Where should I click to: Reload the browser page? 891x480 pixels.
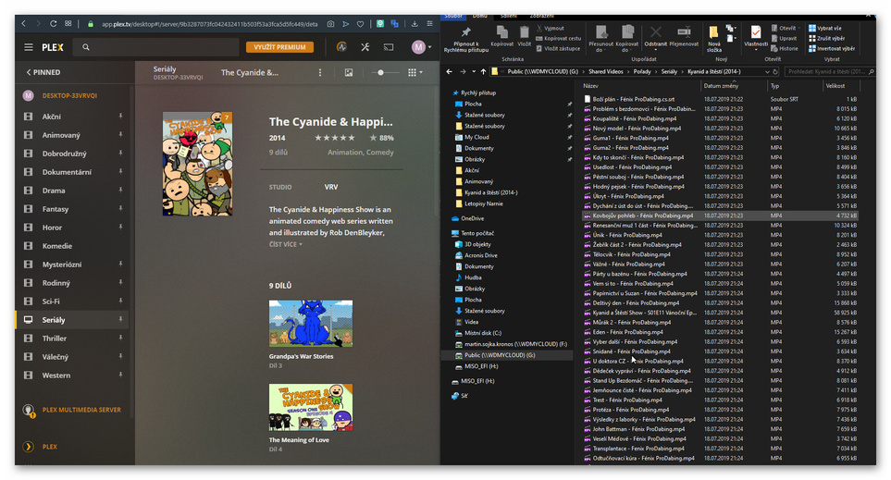(x=53, y=24)
